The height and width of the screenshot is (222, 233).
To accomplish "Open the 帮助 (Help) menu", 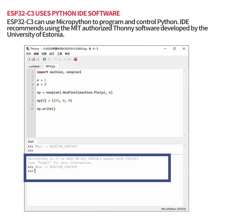I will 67,54.
